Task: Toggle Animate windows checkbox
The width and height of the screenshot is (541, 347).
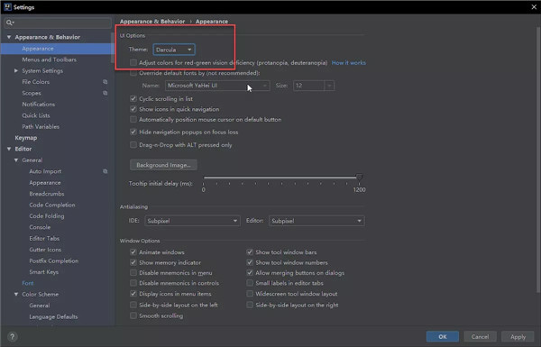Action: tap(133, 252)
